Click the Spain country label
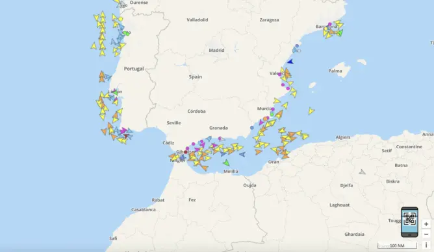The height and width of the screenshot is (252, 434). [196, 77]
